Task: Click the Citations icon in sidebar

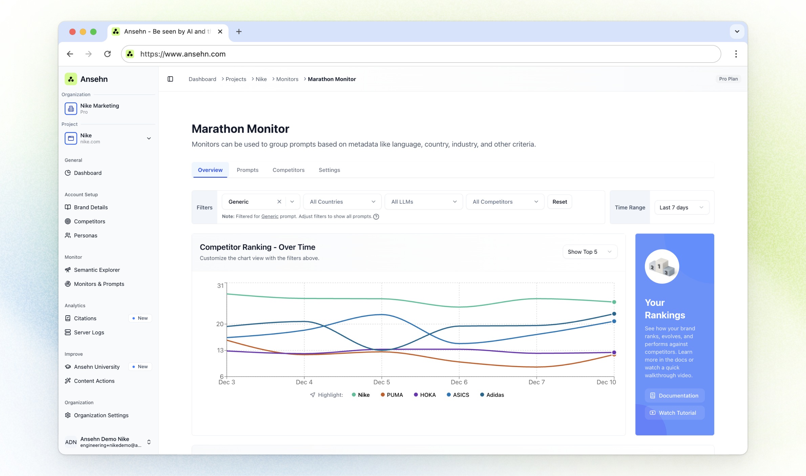Action: coord(68,318)
